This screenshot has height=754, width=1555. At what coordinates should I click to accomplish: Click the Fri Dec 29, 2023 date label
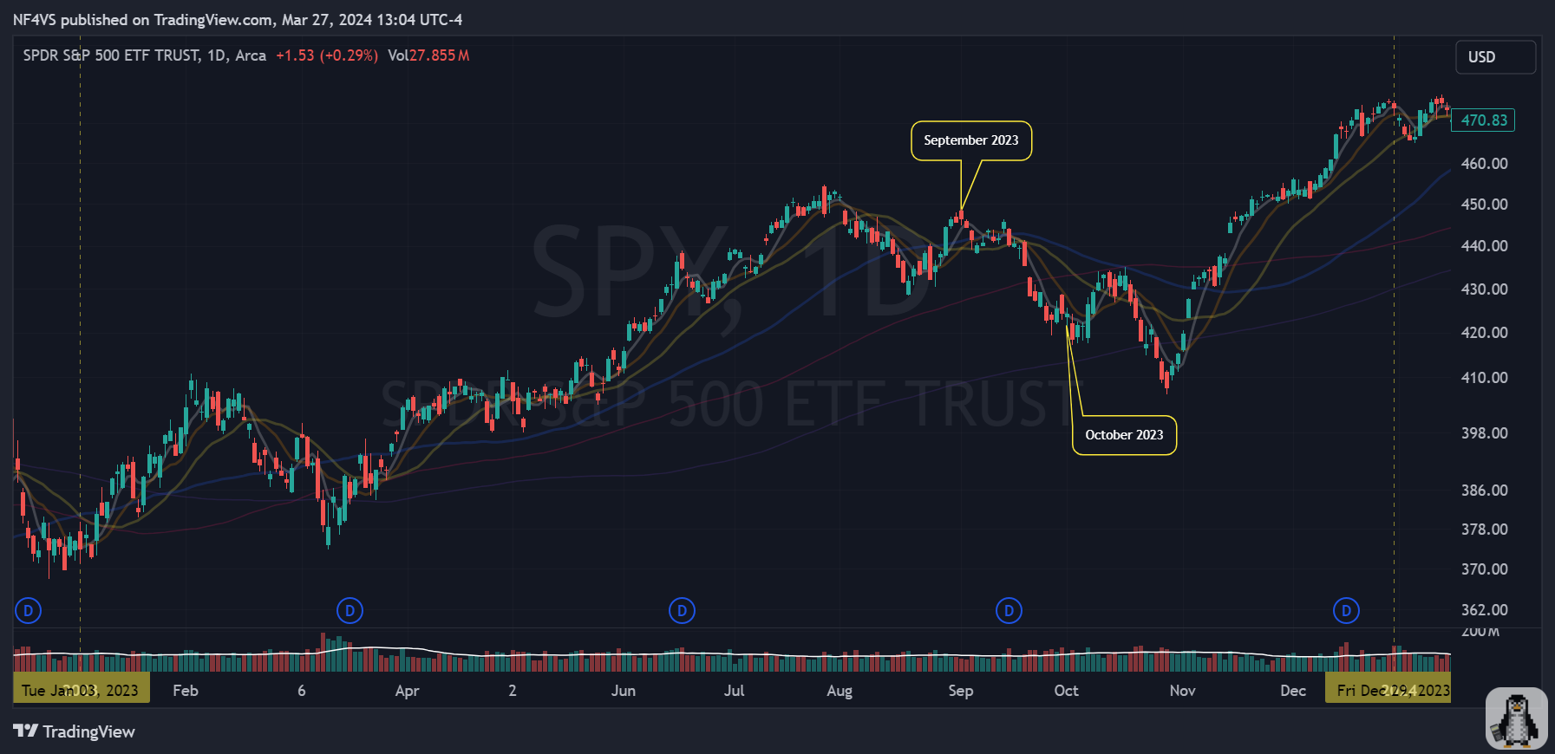click(x=1388, y=690)
